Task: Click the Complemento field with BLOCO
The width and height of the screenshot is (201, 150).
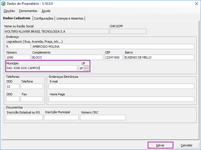Action: click(67, 57)
